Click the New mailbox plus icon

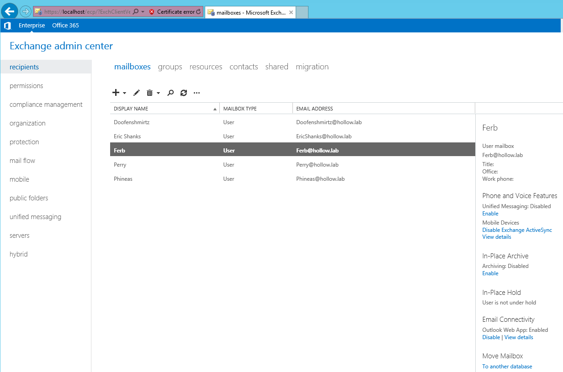click(x=116, y=93)
